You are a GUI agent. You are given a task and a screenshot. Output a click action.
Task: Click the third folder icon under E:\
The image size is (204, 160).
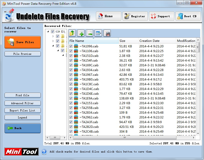63,46
